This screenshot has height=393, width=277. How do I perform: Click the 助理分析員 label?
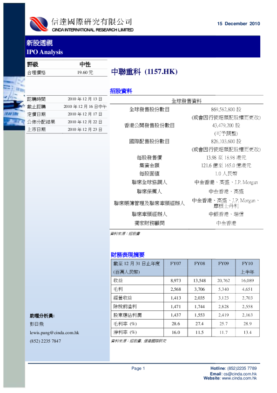click(42, 316)
